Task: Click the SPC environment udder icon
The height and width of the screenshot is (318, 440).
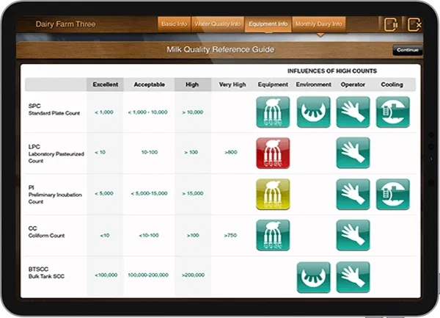Action: [x=313, y=112]
